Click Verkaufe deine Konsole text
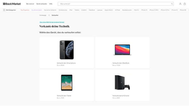 [121, 96]
